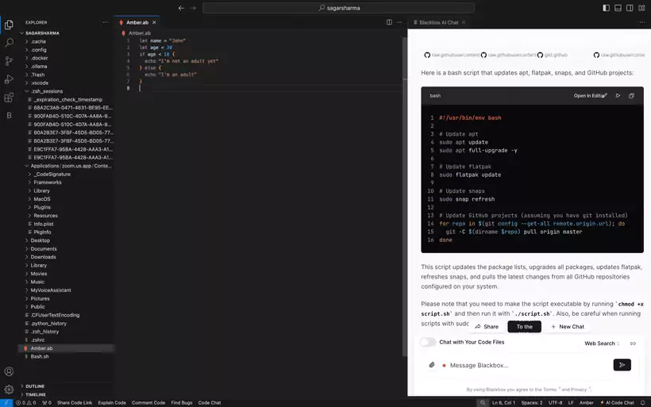Screen dimensions: 651x407
Task: Expand the .cache folder
Action: (x=65, y=41)
